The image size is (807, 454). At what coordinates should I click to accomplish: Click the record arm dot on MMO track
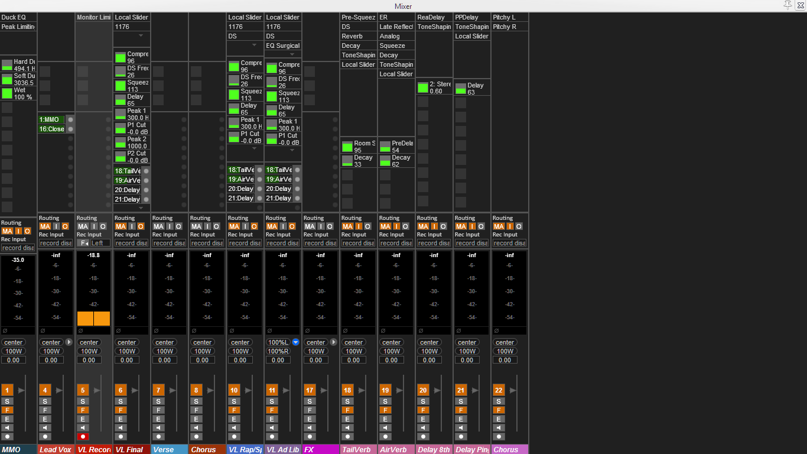7,436
